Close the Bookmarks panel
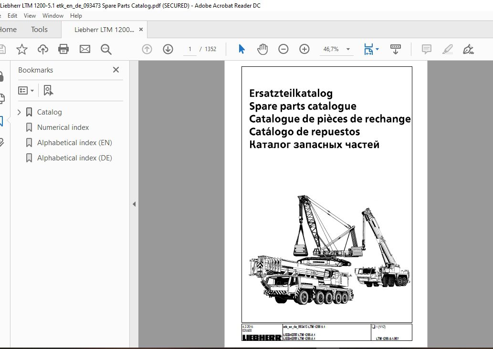Viewport: 493px width, 349px height. (116, 70)
